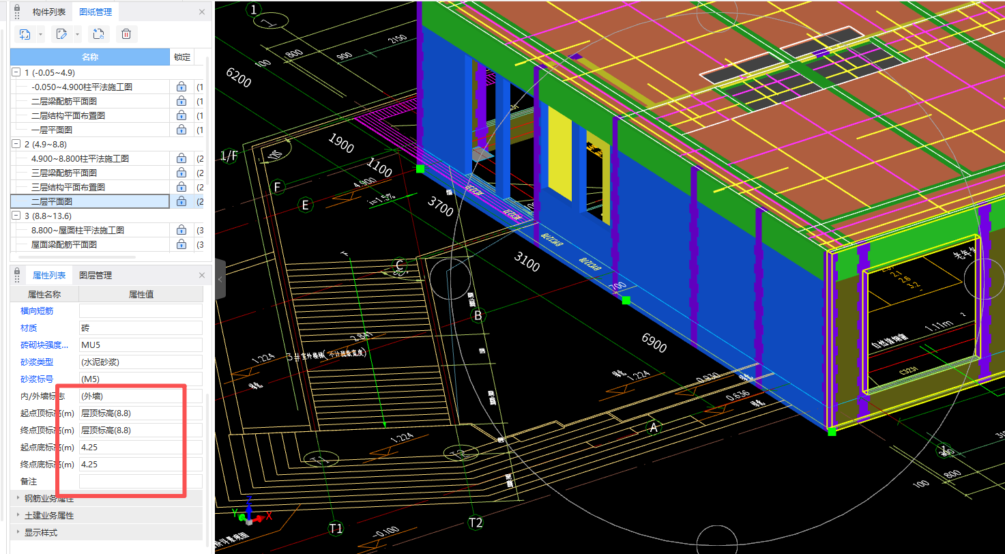Click the add drawing icon in toolbar
The height and width of the screenshot is (554, 1005).
tap(26, 33)
